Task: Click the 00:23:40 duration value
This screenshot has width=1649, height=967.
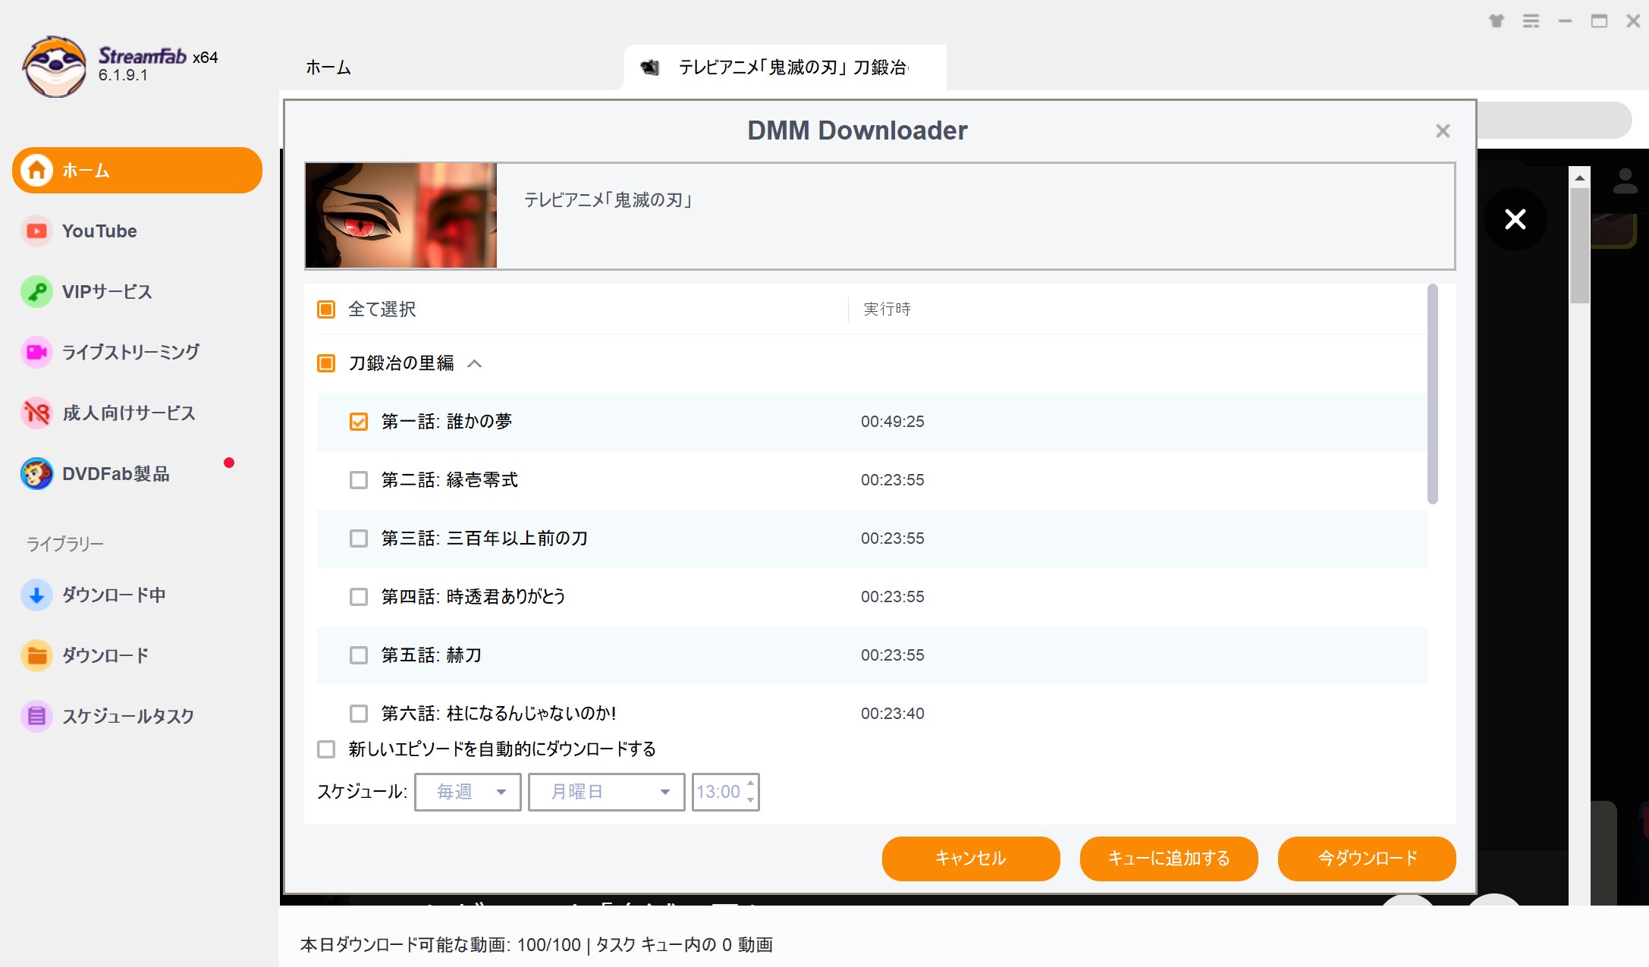Action: [892, 714]
